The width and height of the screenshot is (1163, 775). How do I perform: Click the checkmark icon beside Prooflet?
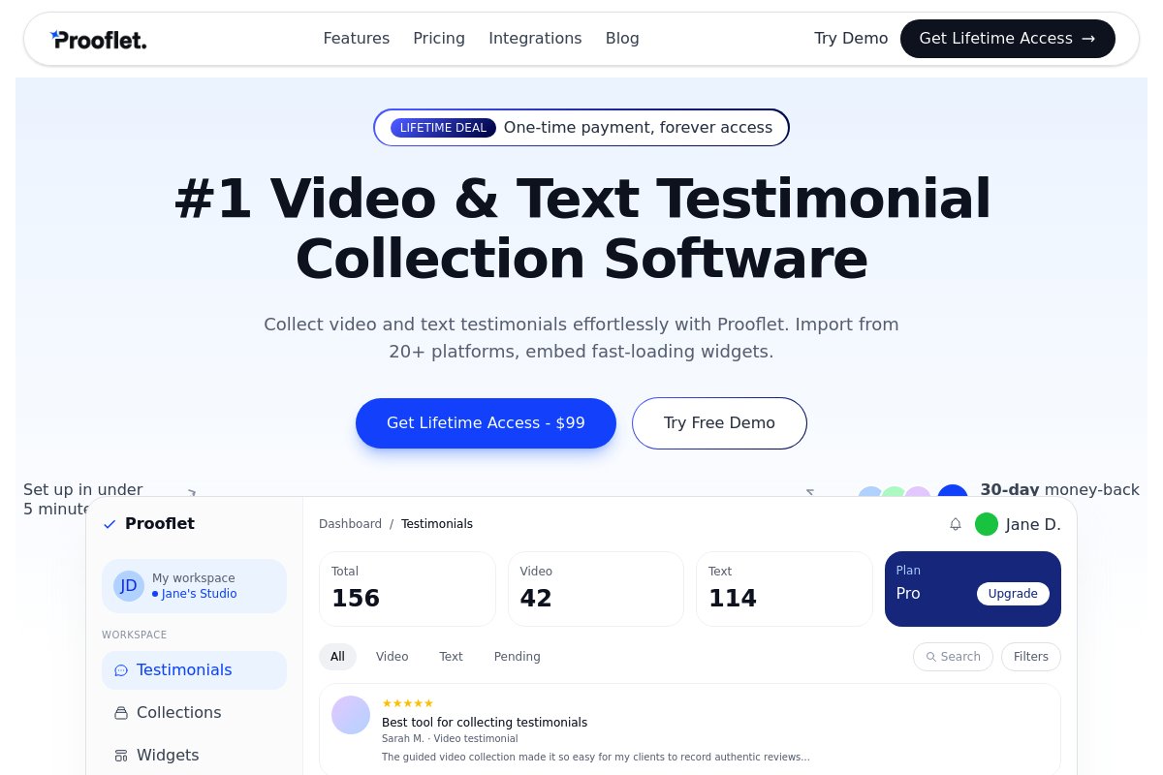pyautogui.click(x=110, y=524)
